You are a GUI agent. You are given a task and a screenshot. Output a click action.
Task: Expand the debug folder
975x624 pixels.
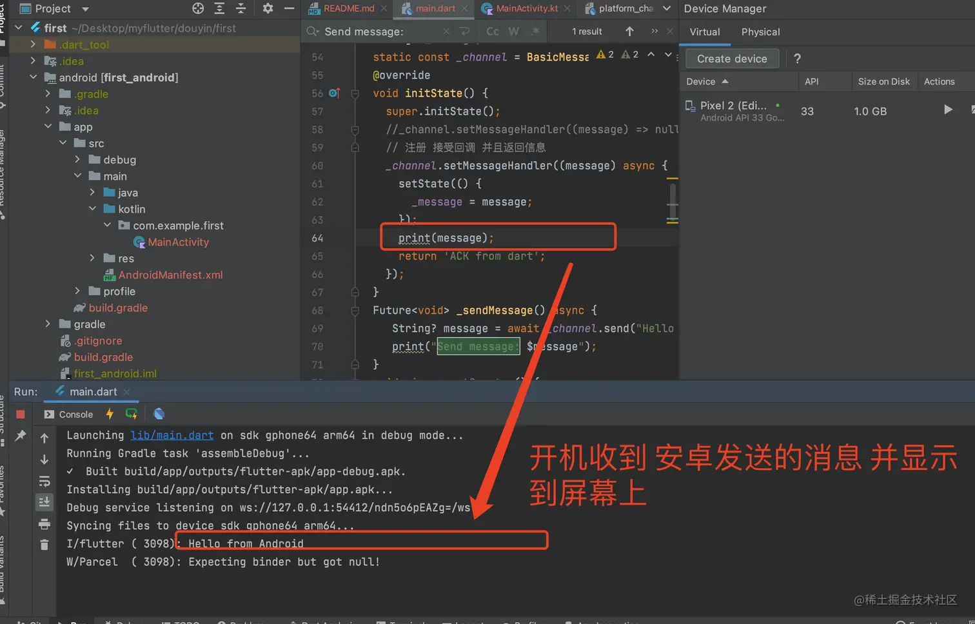pyautogui.click(x=77, y=159)
